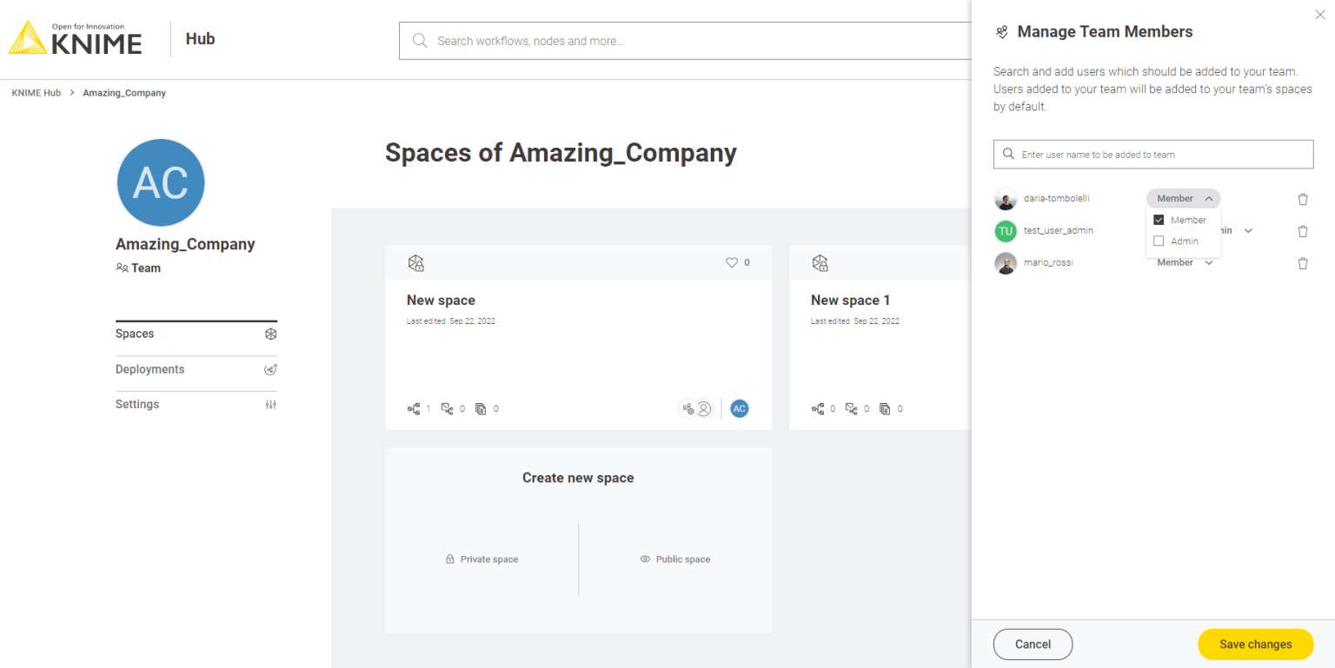Viewport: 1335px width, 668px height.
Task: Delete daria-tombolelli from the team
Action: (1303, 199)
